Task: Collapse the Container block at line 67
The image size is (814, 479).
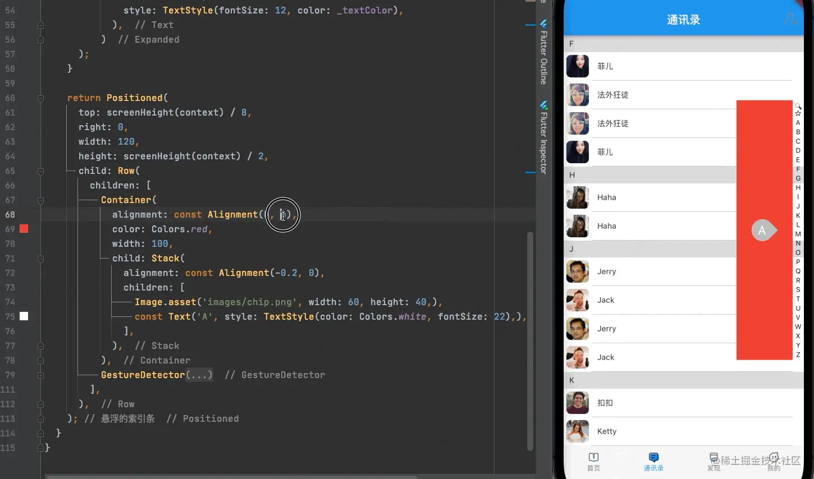Action: tap(40, 200)
